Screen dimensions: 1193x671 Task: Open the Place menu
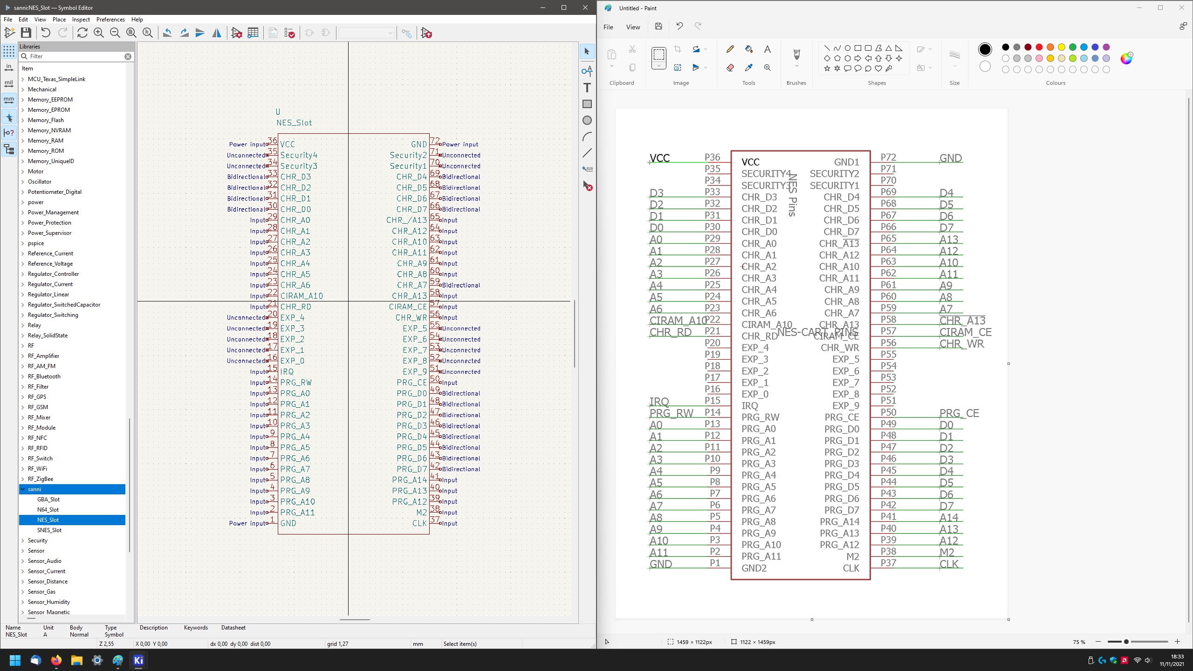pyautogui.click(x=59, y=20)
